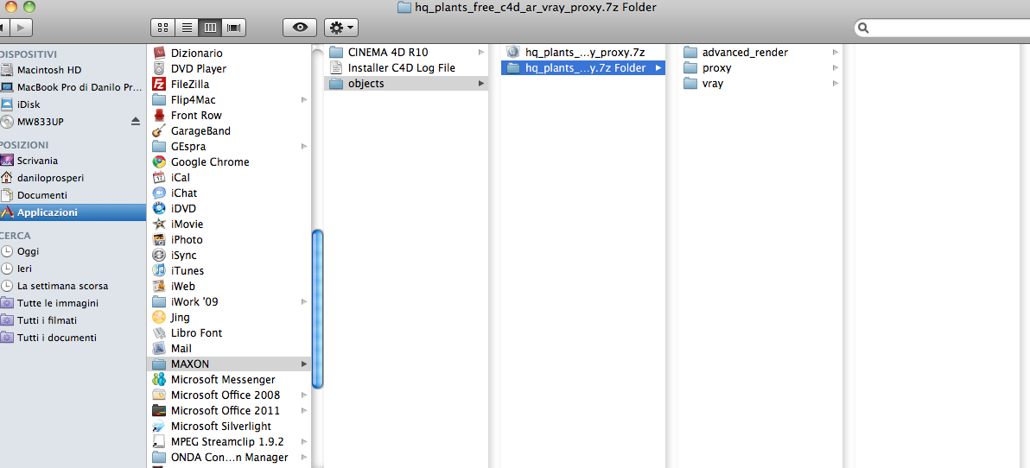
Task: Select the Front Row application
Action: tap(196, 115)
